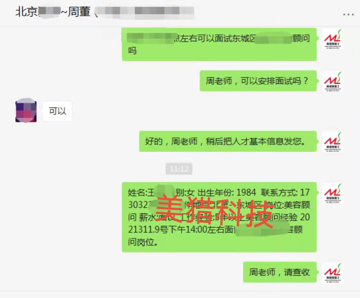
Task: Click the 11:12 timestamp label
Action: (x=179, y=169)
